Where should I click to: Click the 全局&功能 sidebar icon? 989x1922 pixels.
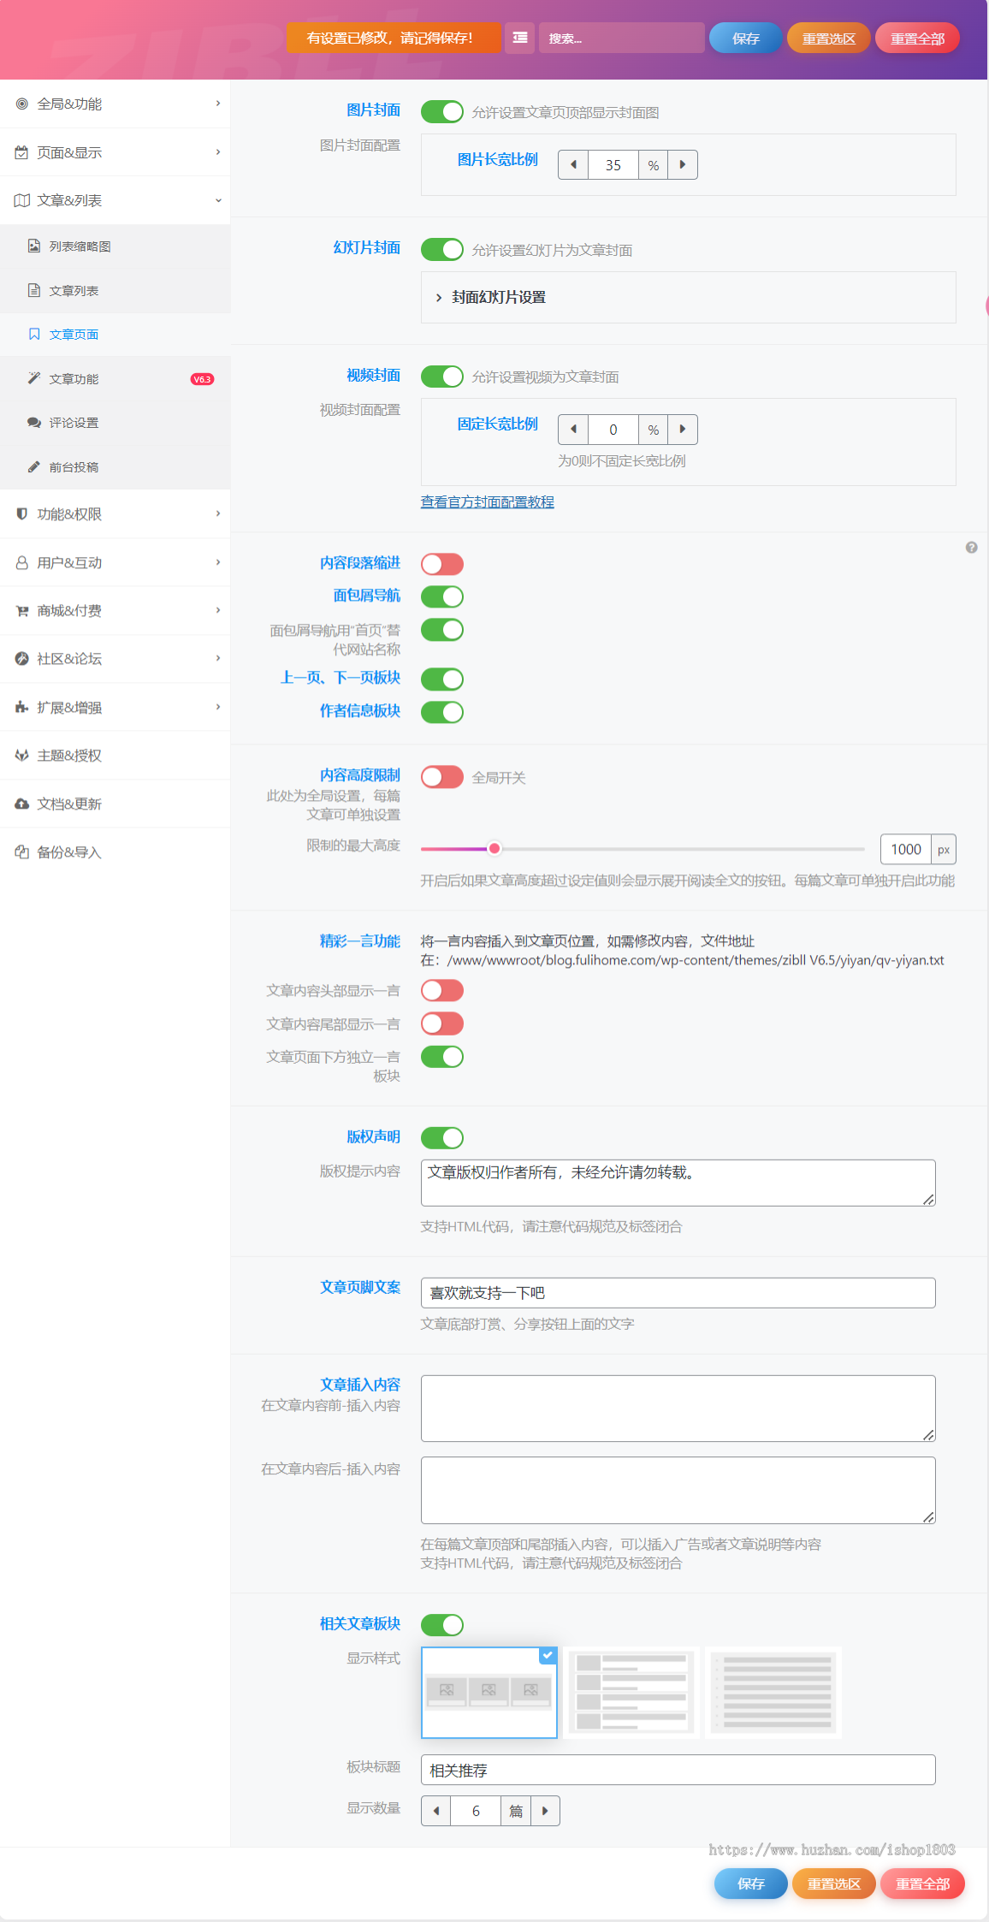[x=22, y=104]
